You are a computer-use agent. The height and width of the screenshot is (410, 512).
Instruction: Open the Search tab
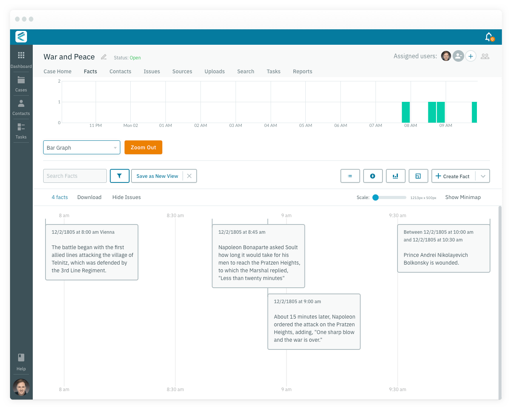pyautogui.click(x=246, y=71)
